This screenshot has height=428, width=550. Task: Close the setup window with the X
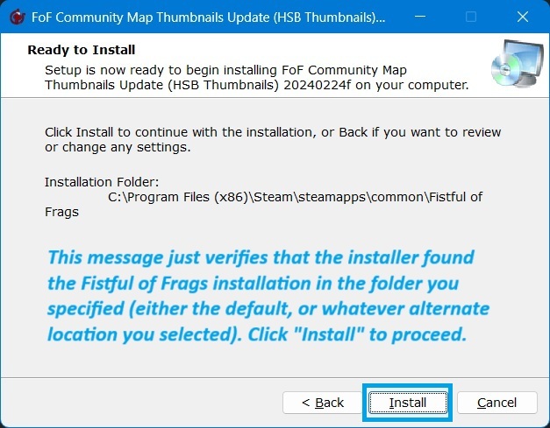point(523,17)
